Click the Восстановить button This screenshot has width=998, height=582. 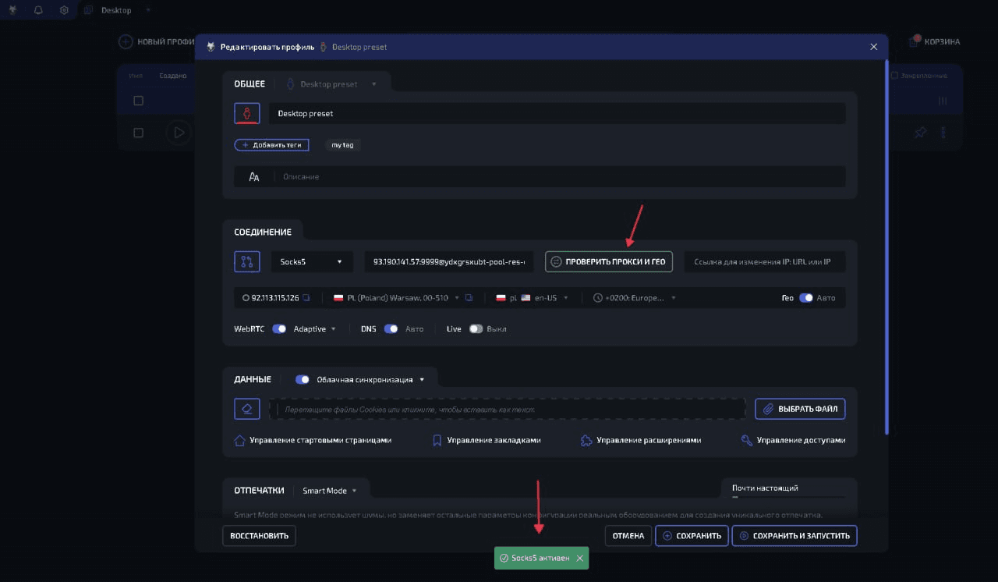260,536
